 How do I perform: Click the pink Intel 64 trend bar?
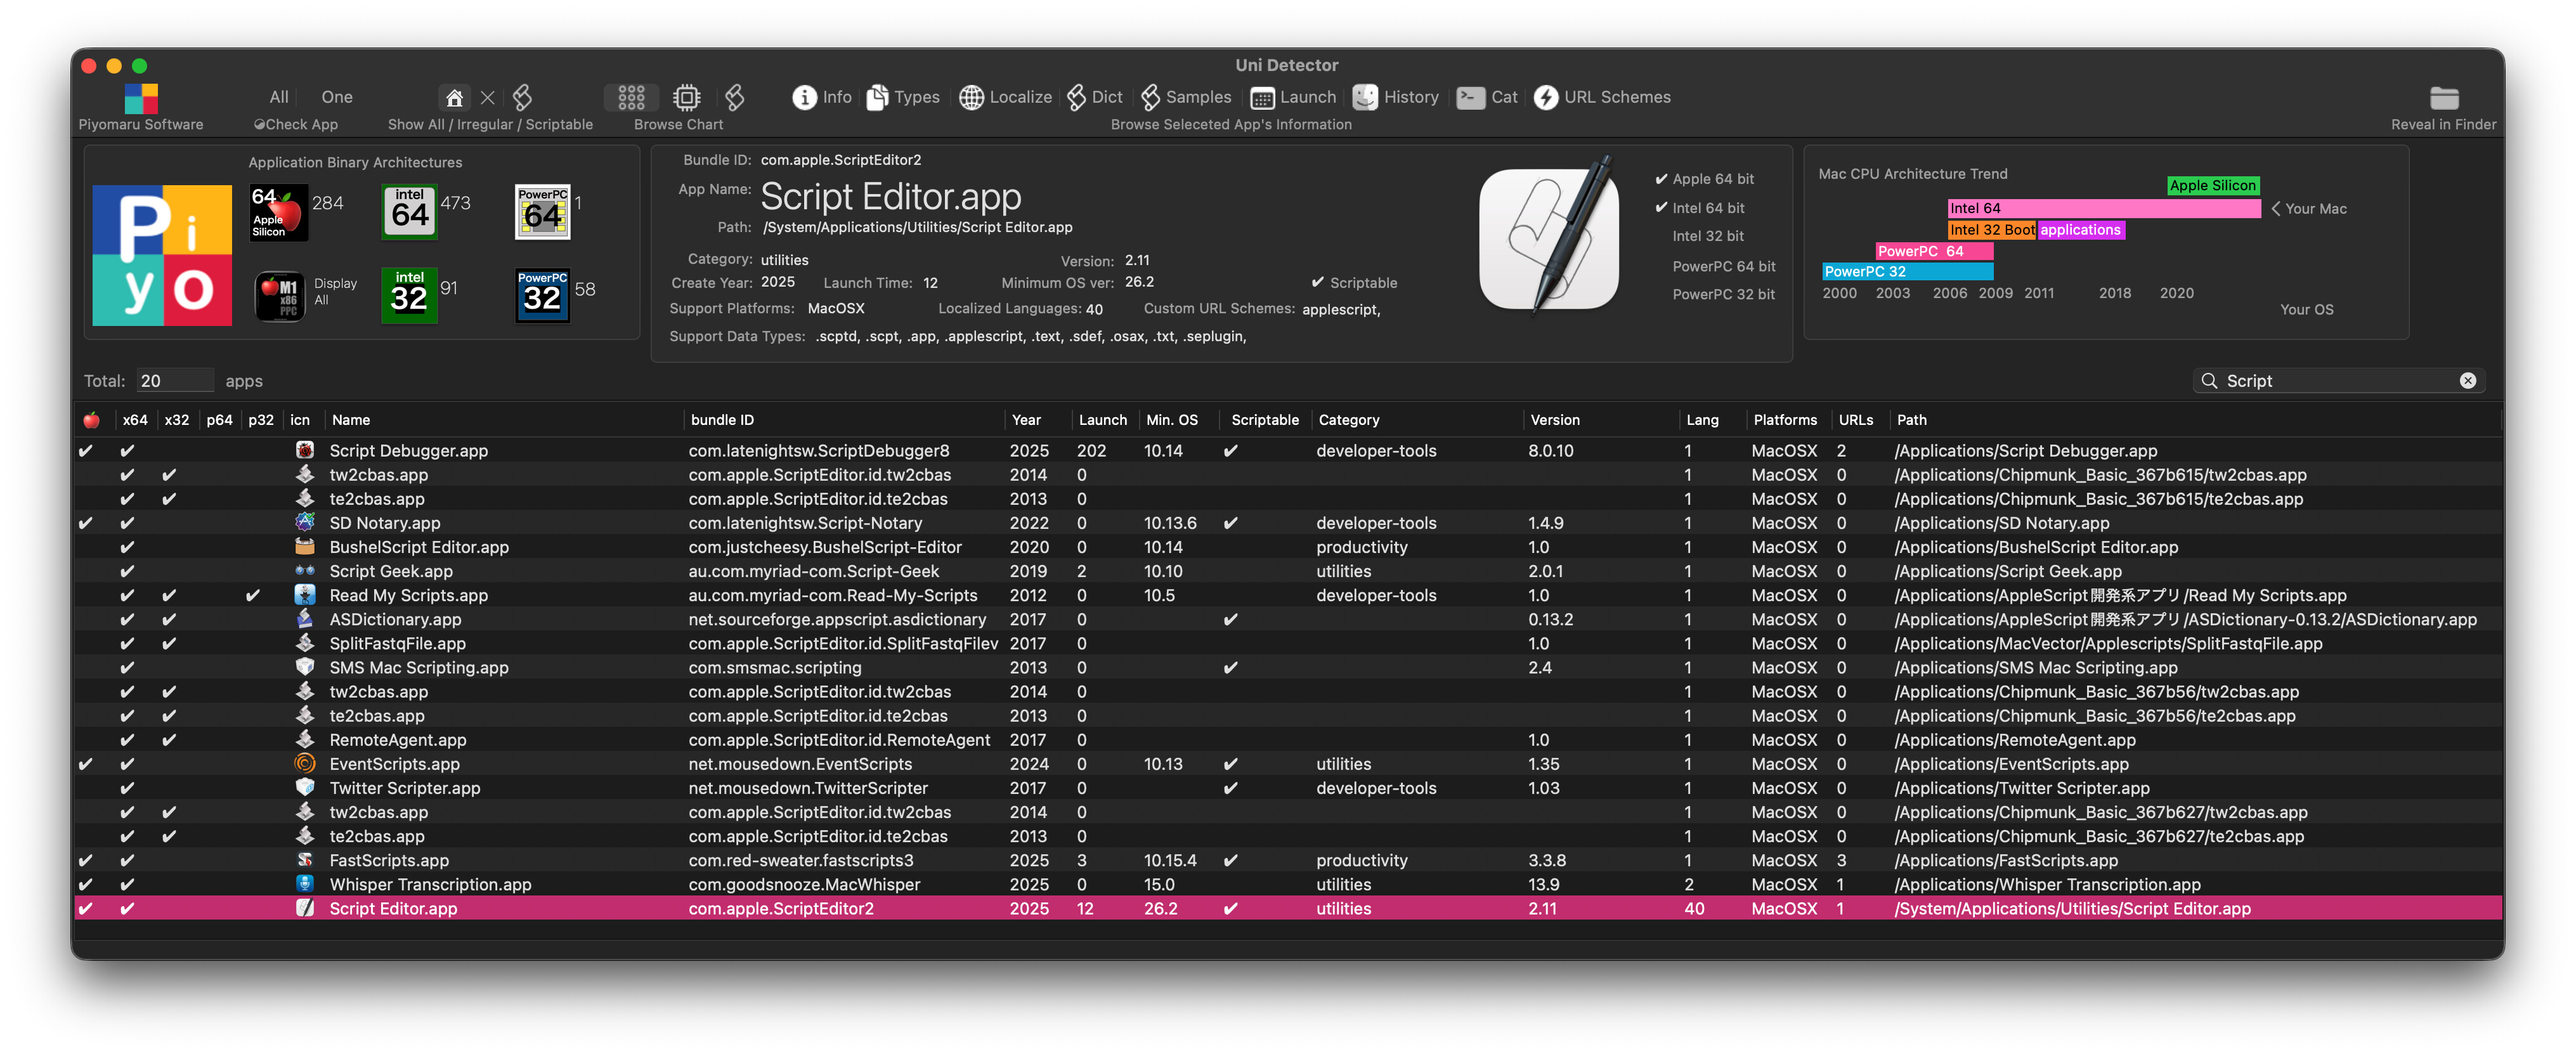[2103, 208]
